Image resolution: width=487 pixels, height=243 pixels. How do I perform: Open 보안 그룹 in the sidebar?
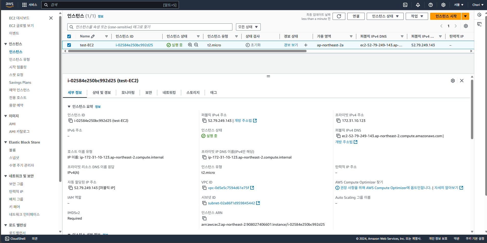pos(16,184)
